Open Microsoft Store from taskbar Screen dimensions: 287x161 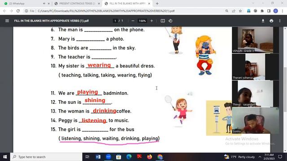(118, 157)
